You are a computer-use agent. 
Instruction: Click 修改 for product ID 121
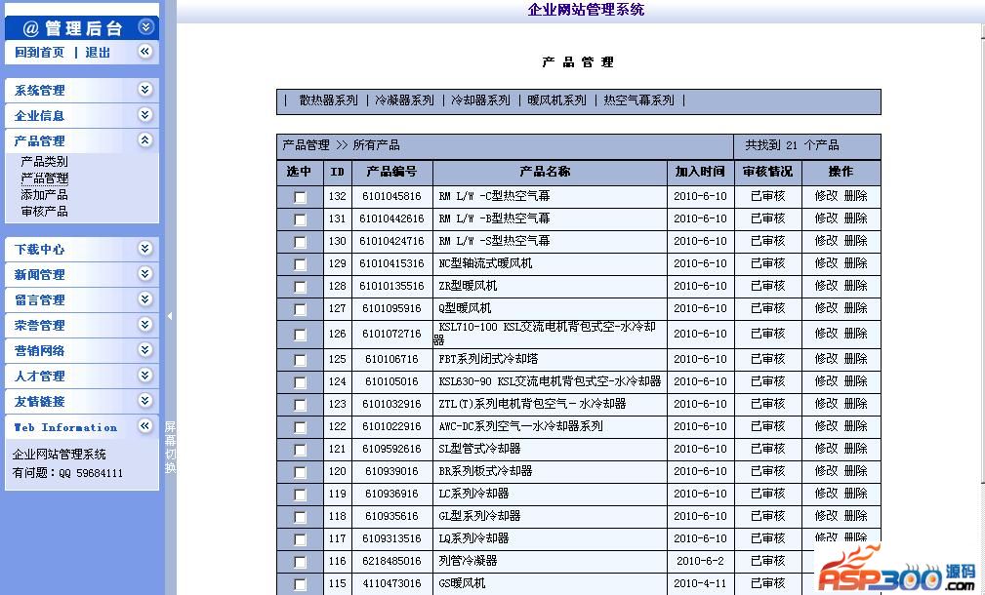(826, 449)
